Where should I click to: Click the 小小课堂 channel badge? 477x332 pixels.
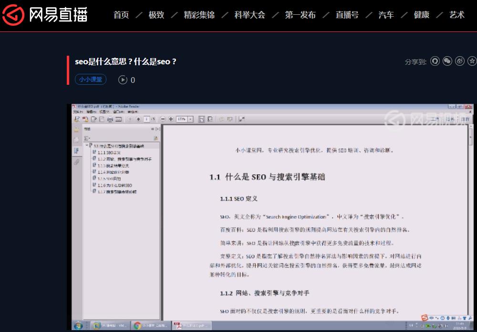(x=91, y=80)
